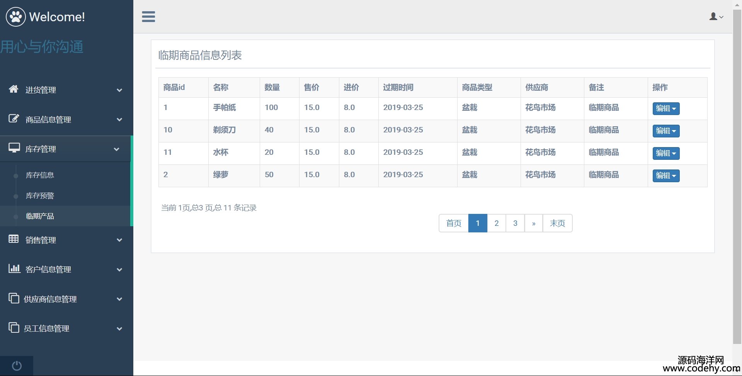
Task: Click the power icon at sidebar bottom
Action: click(x=17, y=366)
